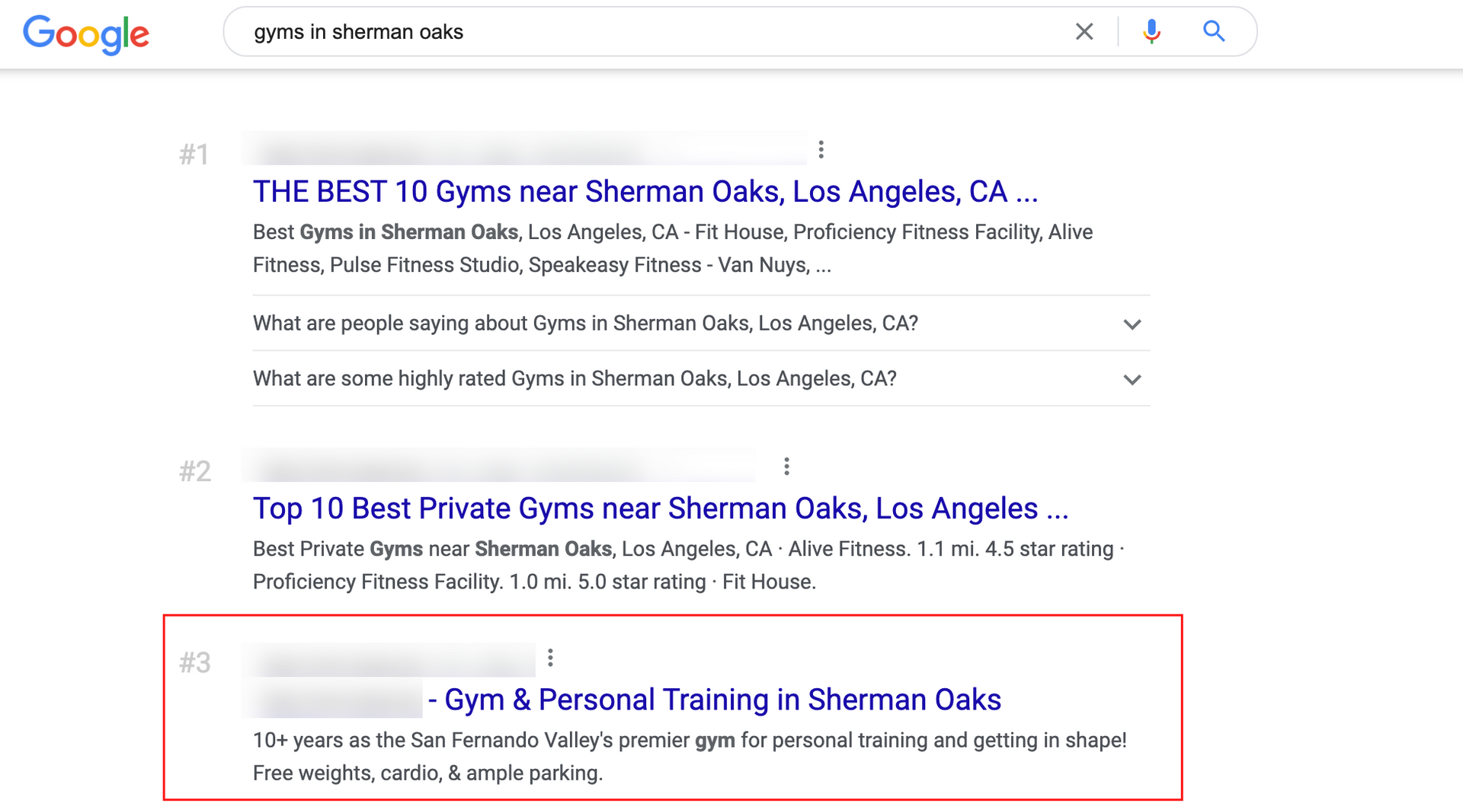The height and width of the screenshot is (810, 1463).
Task: Open the 'Gym & Personal Training in Sherman Oaks' link
Action: pyautogui.click(x=720, y=699)
